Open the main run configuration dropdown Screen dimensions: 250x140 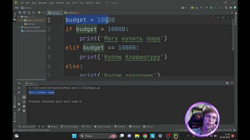point(196,8)
